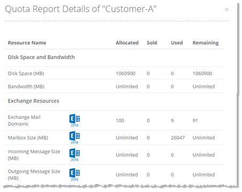This screenshot has height=192, width=242.
Task: Click the Exchange 2016 icon for Exchange Mail Domains
Action: pos(74,121)
